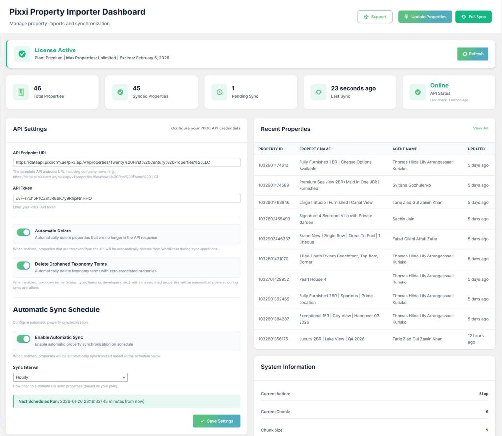Open the Sync Interval dropdown
This screenshot has height=436, width=502.
point(70,377)
